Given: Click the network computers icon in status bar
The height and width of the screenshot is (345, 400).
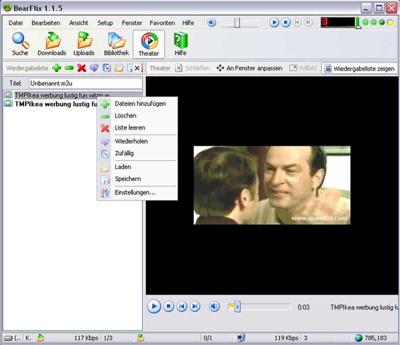Looking at the screenshot, I should point(241,338).
